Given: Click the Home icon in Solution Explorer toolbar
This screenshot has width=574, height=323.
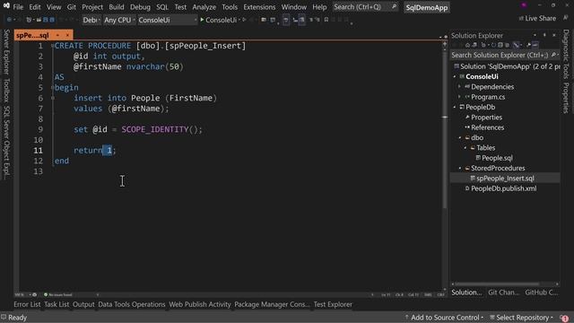Looking at the screenshot, I should [467, 45].
